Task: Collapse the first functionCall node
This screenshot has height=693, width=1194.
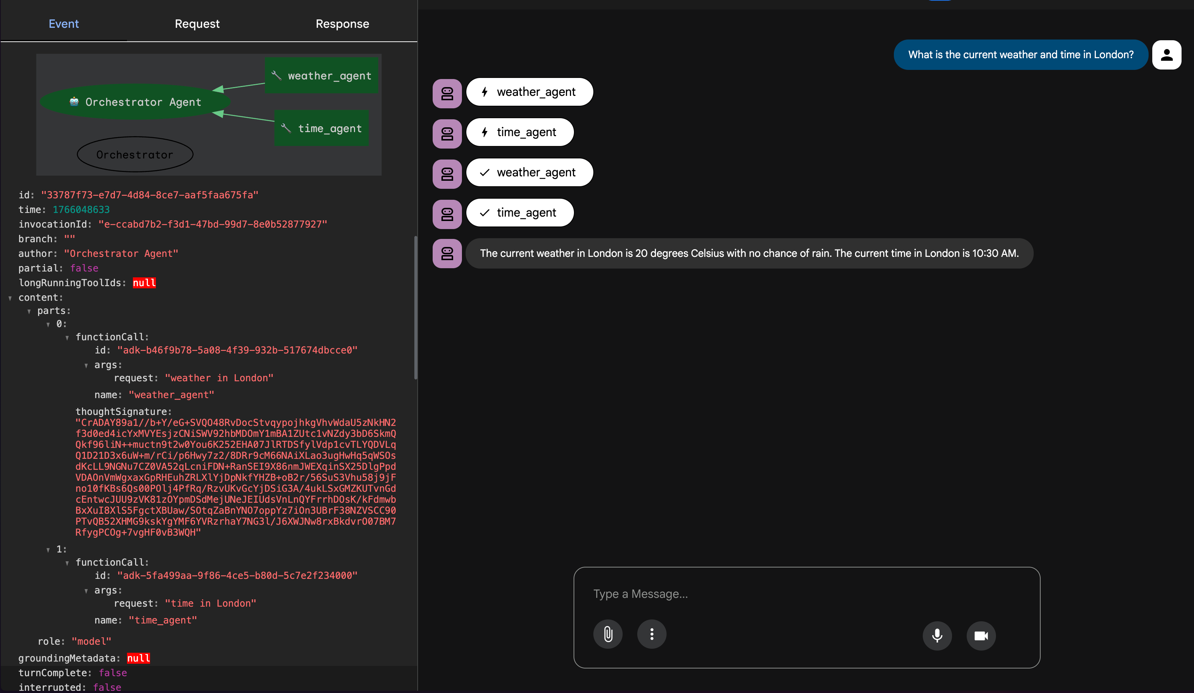Action: click(x=67, y=337)
